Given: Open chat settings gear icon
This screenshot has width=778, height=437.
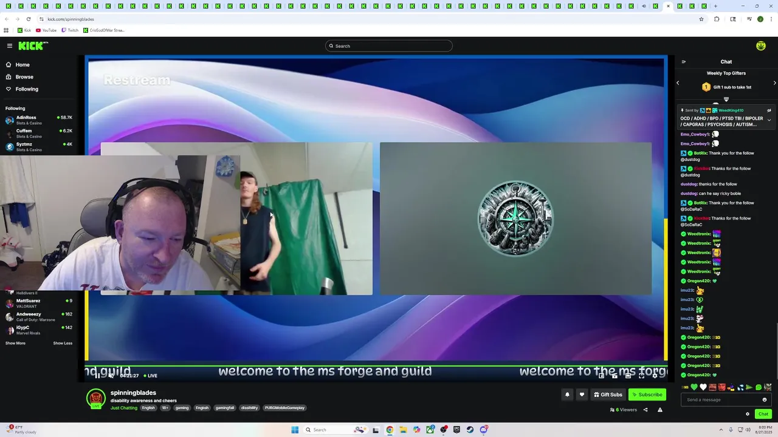Looking at the screenshot, I should click(748, 414).
